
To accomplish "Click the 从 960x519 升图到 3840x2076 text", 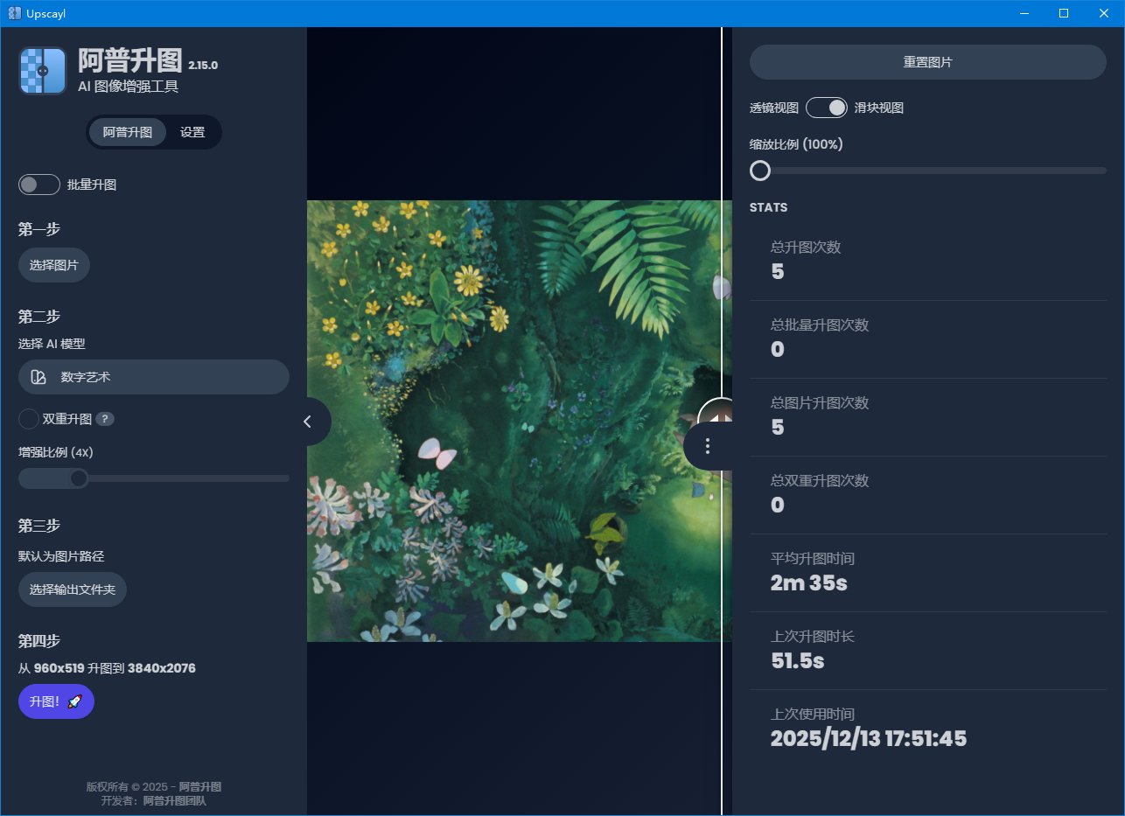I will point(107,668).
